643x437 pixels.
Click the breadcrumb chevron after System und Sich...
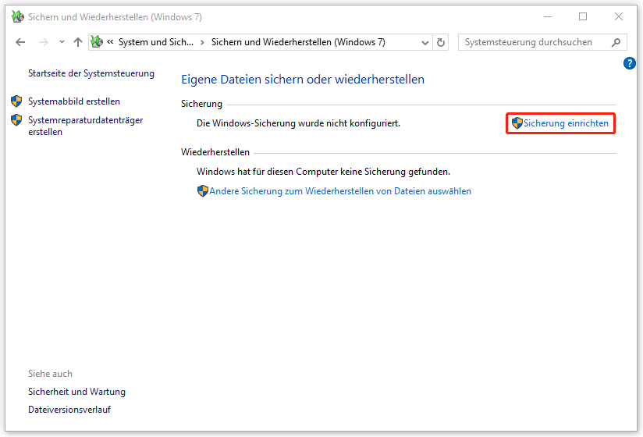[202, 42]
